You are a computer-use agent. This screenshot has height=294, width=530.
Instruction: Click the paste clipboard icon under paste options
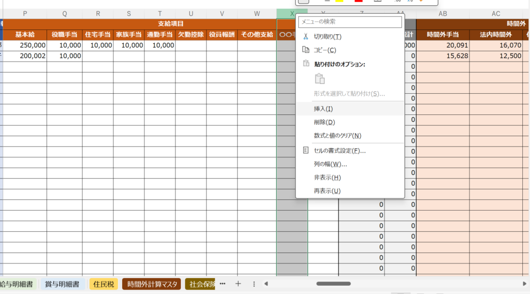tap(319, 79)
